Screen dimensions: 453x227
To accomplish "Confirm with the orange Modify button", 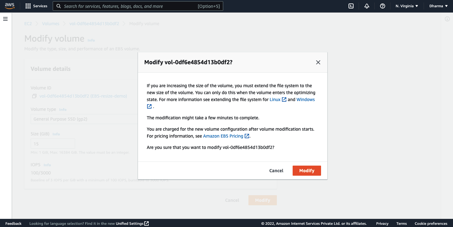I will [307, 171].
